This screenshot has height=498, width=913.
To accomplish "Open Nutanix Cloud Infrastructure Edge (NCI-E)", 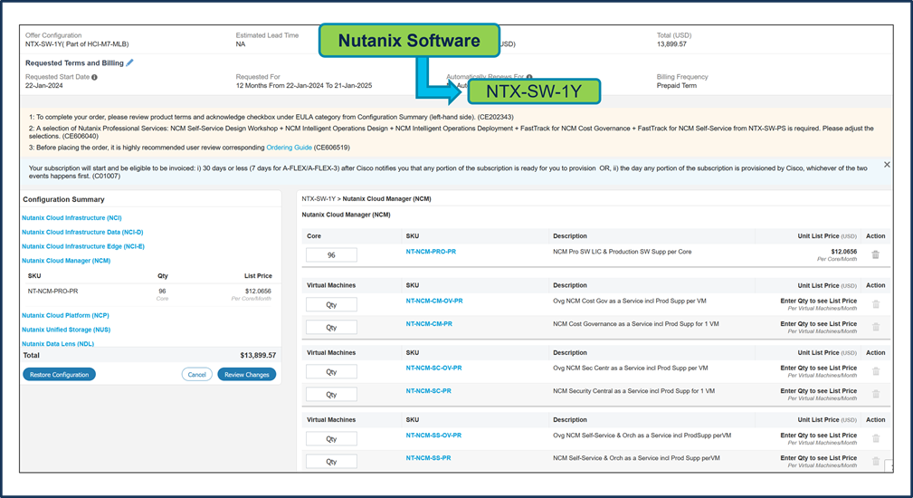I will pos(82,246).
